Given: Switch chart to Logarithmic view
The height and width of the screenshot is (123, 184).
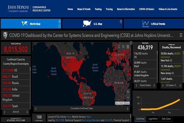Looking at the screenshot, I should [x=153, y=119].
